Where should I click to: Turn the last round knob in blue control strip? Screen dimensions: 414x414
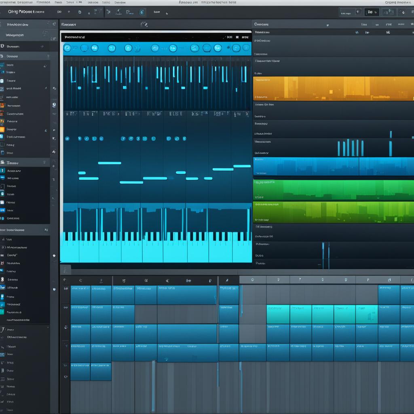point(246,48)
